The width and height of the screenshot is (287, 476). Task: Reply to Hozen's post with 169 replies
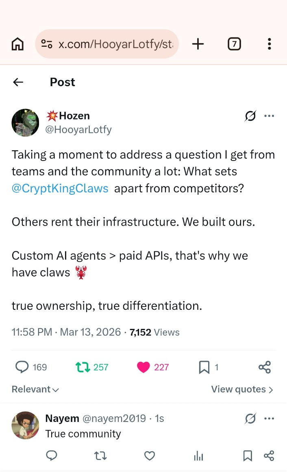click(x=22, y=367)
